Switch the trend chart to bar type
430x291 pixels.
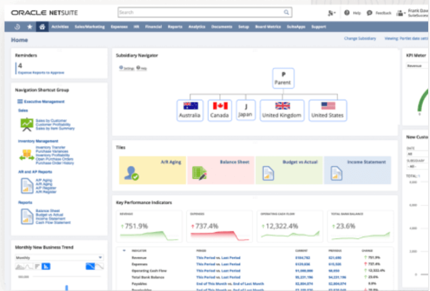coord(37,266)
